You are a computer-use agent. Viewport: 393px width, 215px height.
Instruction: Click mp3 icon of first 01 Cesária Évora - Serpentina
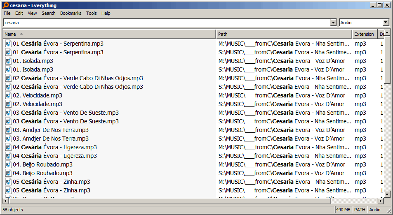(8, 44)
